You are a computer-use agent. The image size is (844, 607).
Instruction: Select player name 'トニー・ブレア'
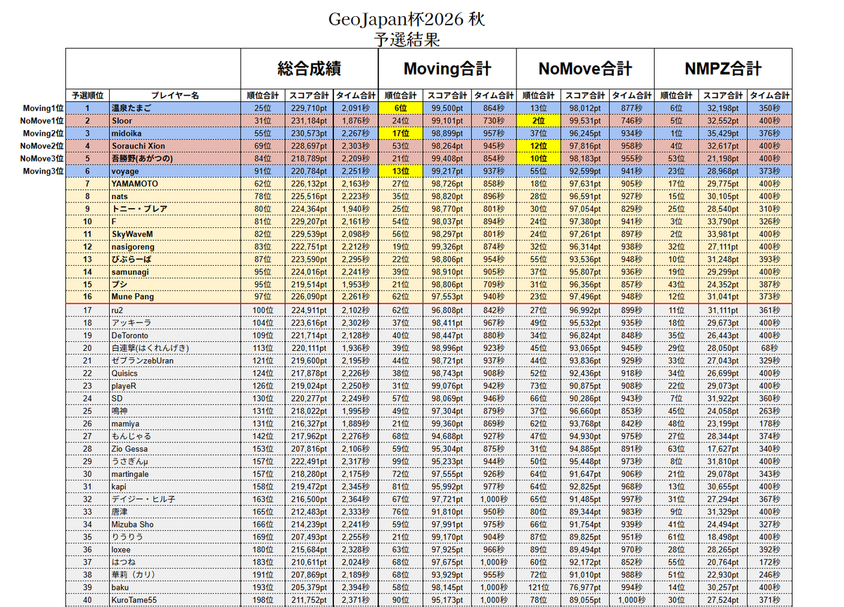(139, 209)
